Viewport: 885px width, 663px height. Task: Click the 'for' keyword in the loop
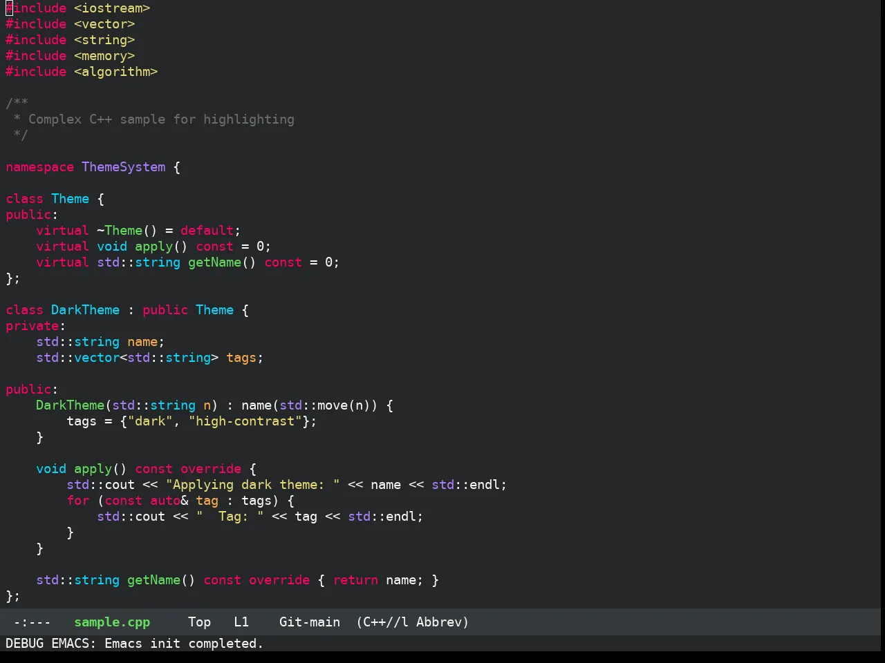(77, 501)
